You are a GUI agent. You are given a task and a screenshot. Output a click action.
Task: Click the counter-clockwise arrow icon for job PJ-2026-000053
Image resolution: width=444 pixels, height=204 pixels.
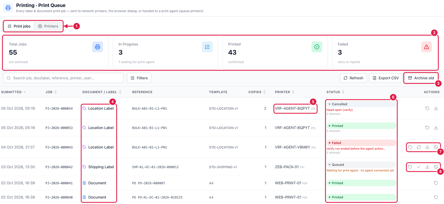pyautogui.click(x=427, y=128)
